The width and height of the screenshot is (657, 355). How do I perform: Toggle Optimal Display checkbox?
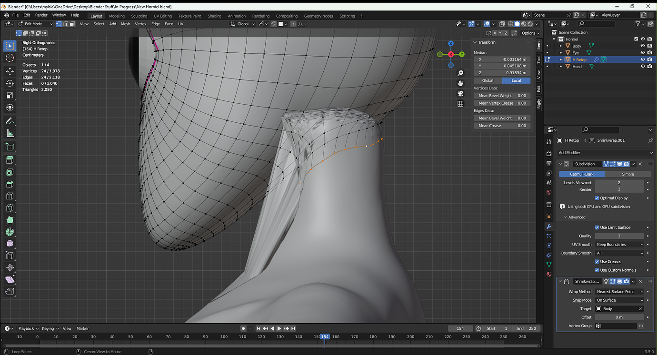[x=597, y=198]
